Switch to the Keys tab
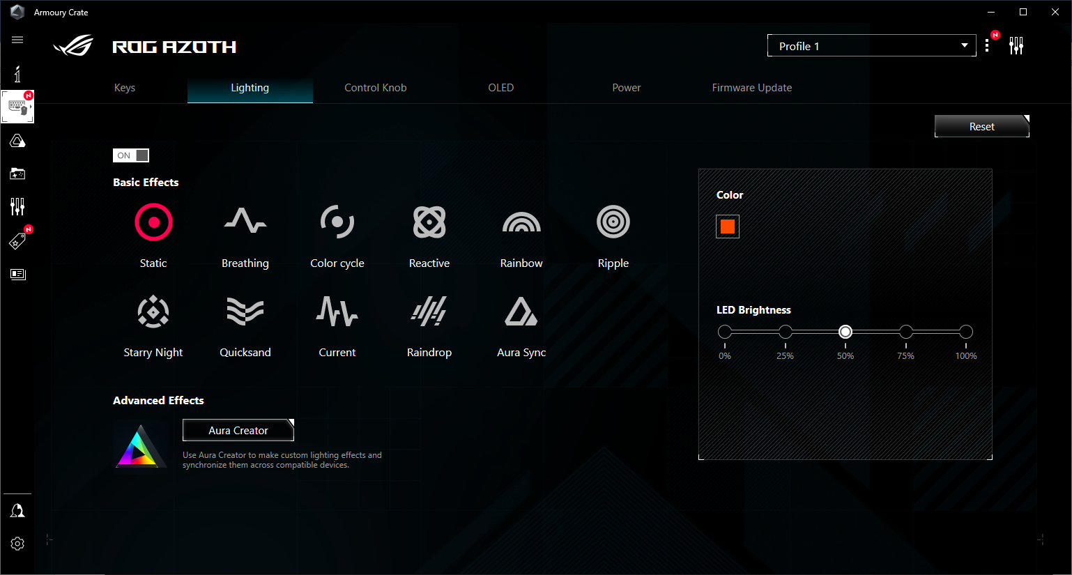The height and width of the screenshot is (575, 1072). coord(125,88)
